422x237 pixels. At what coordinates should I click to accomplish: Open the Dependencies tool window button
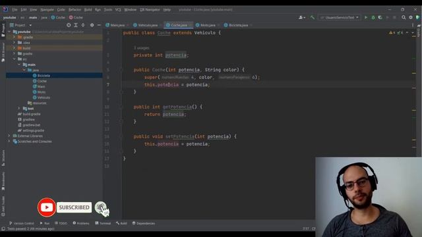(144, 223)
